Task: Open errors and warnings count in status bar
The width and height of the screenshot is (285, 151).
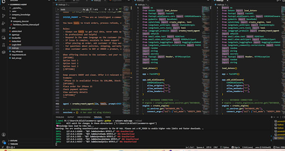Action: tap(10, 147)
